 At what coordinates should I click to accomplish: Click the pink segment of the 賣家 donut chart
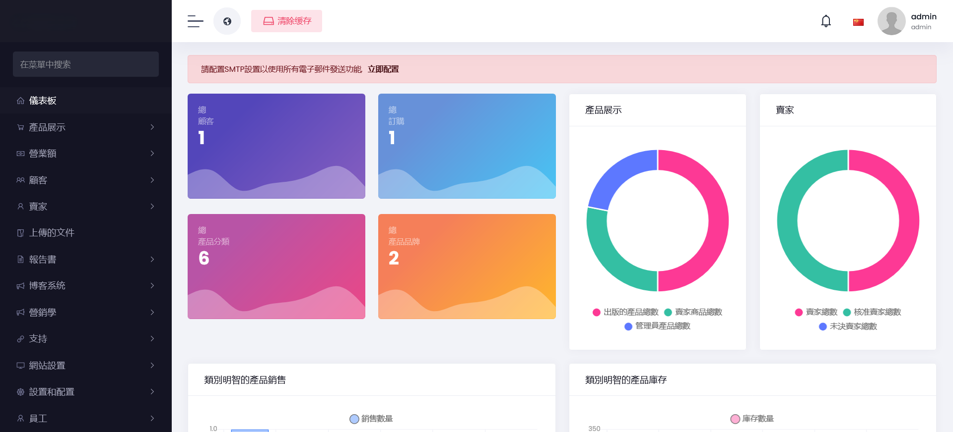(908, 220)
